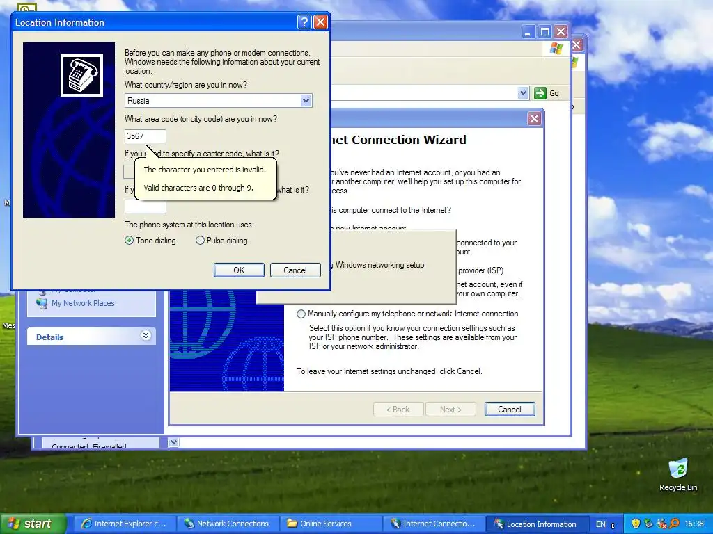The height and width of the screenshot is (534, 713).
Task: Click the Windows flag logo in browser window
Action: 556,48
